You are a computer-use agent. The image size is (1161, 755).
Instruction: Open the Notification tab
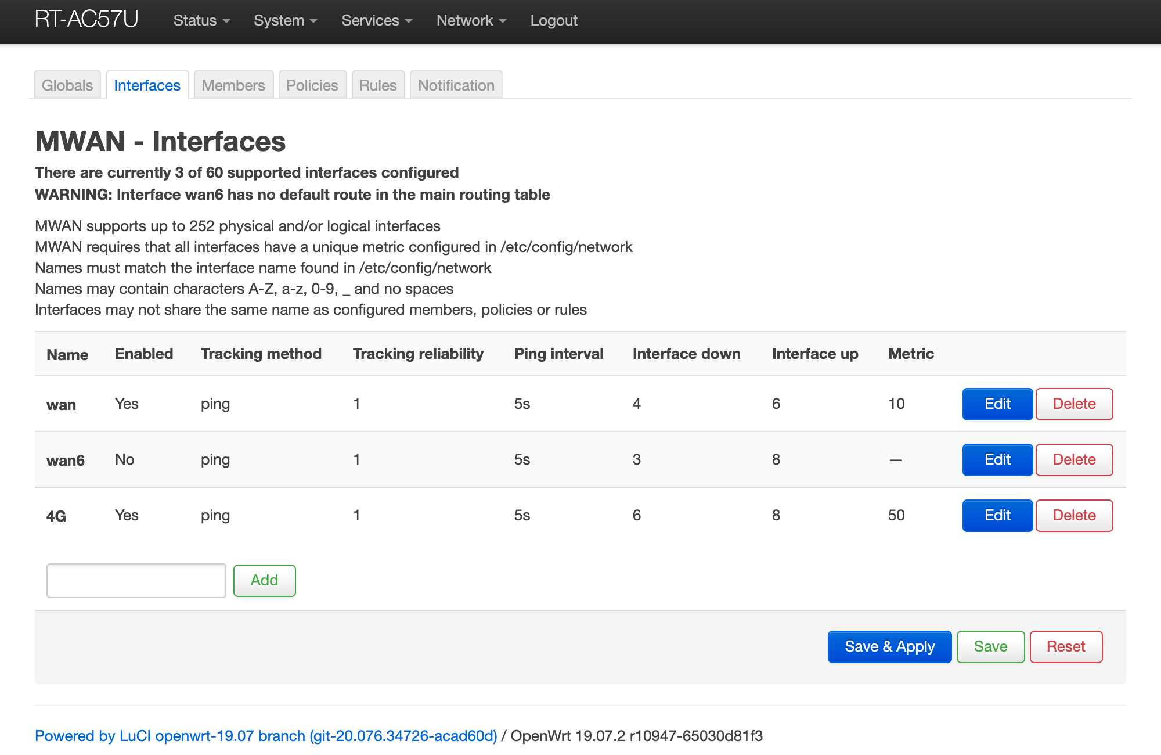pos(456,85)
